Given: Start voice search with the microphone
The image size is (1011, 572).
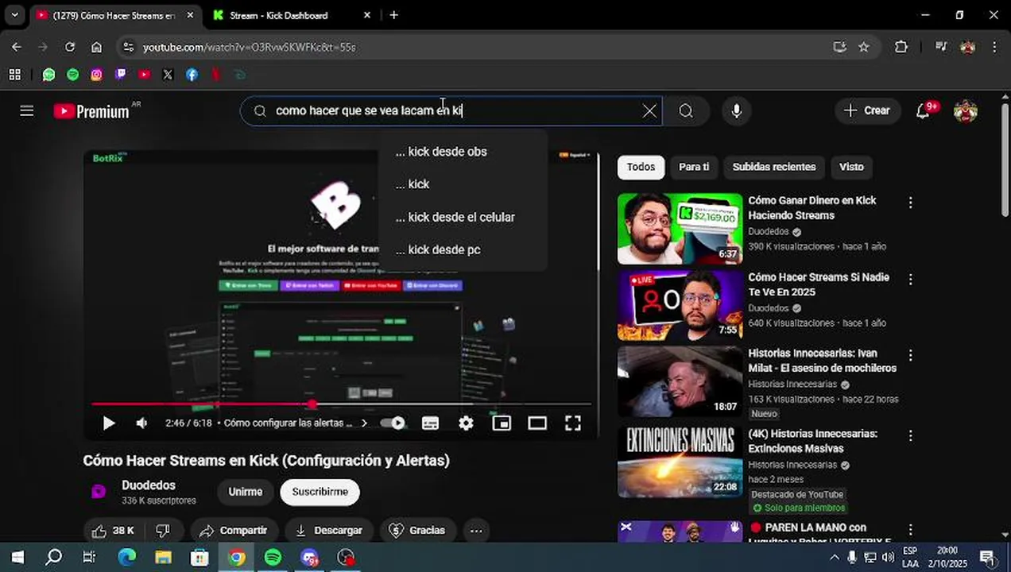Looking at the screenshot, I should (x=737, y=111).
